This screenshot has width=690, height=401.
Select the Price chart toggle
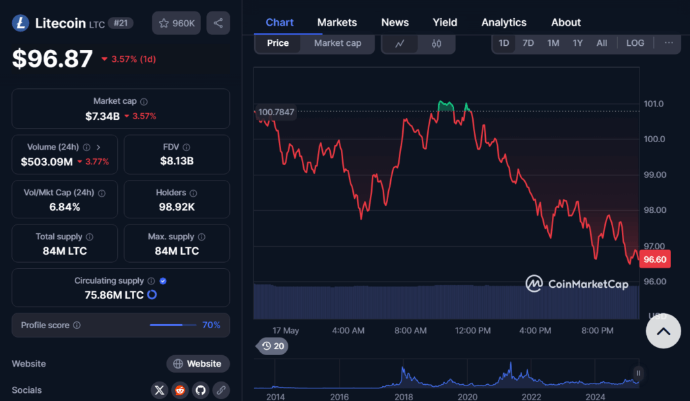[x=278, y=43]
